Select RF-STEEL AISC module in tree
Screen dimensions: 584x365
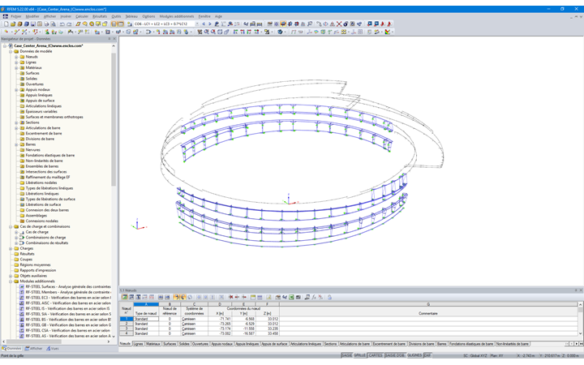coord(68,303)
